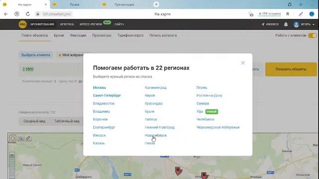Pick Владимир in the region list
Viewport: 319px width, 179px height.
[101, 111]
